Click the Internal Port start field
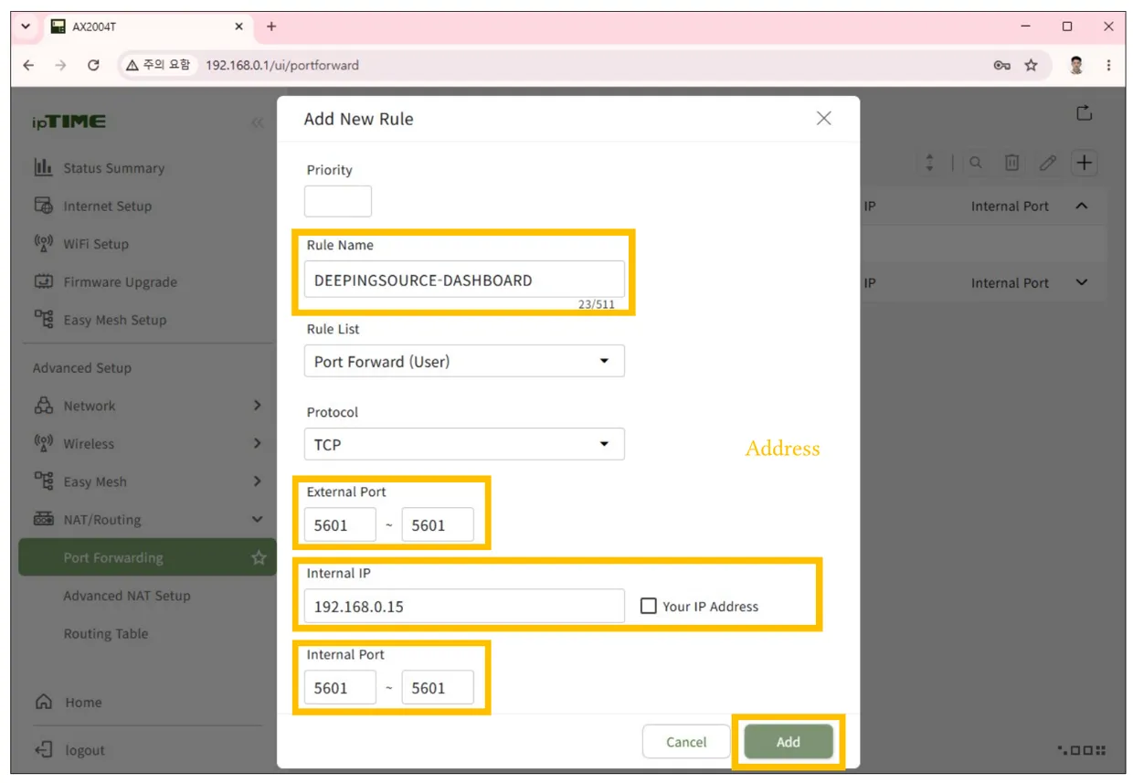Screen dimensions: 1133x783 point(340,688)
